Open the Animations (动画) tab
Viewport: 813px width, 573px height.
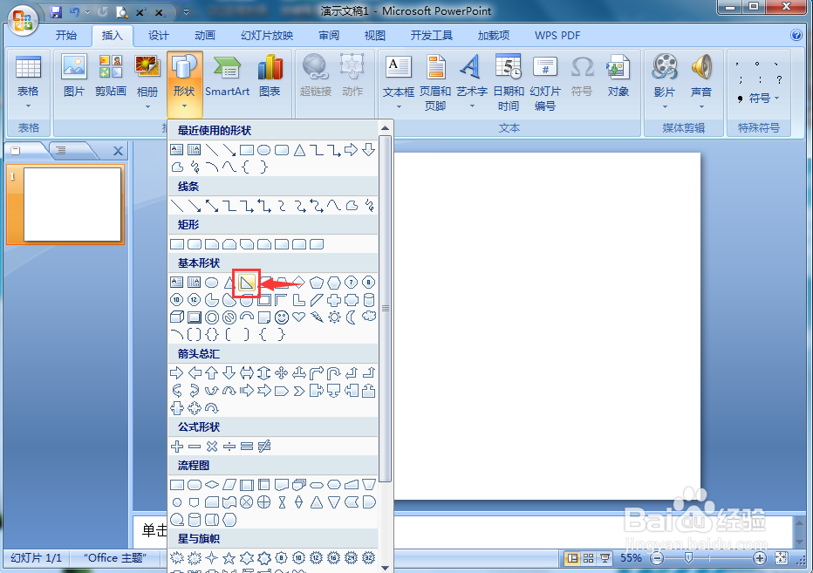(205, 35)
